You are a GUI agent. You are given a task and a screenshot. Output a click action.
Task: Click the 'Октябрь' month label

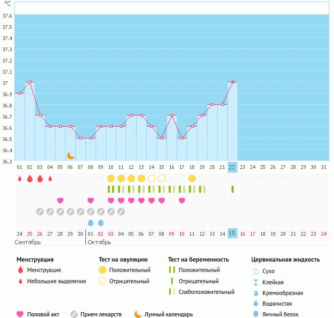pos(100,243)
